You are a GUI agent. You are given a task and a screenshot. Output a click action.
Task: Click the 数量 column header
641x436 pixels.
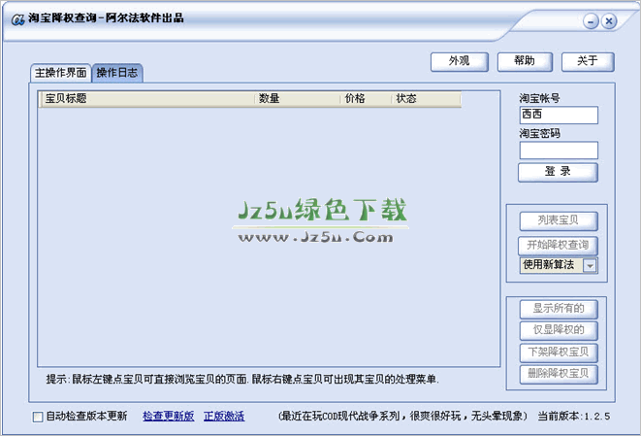pos(298,99)
